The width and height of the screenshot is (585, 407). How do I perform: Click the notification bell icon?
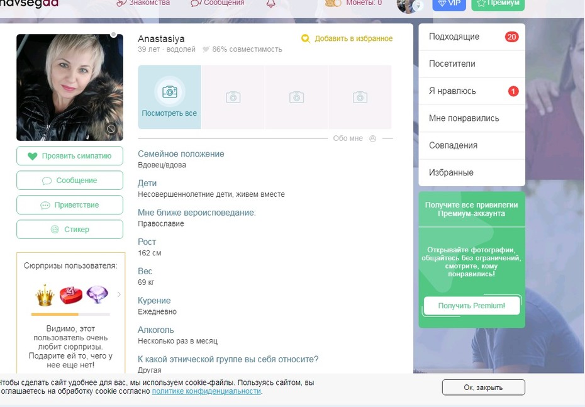(x=271, y=3)
